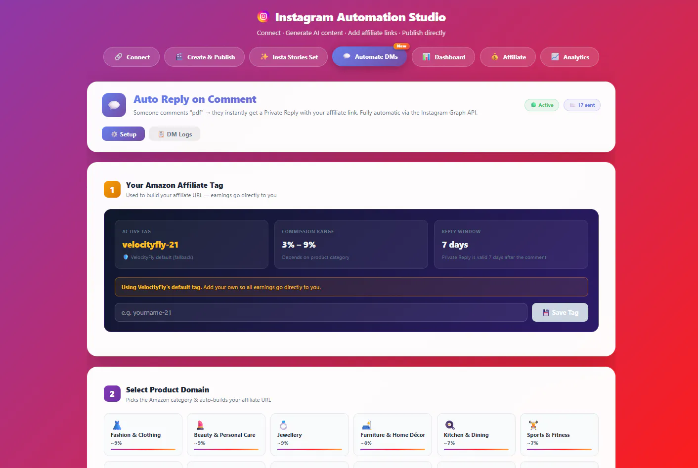Click the 17 sent badge
The width and height of the screenshot is (698, 468).
coord(582,105)
